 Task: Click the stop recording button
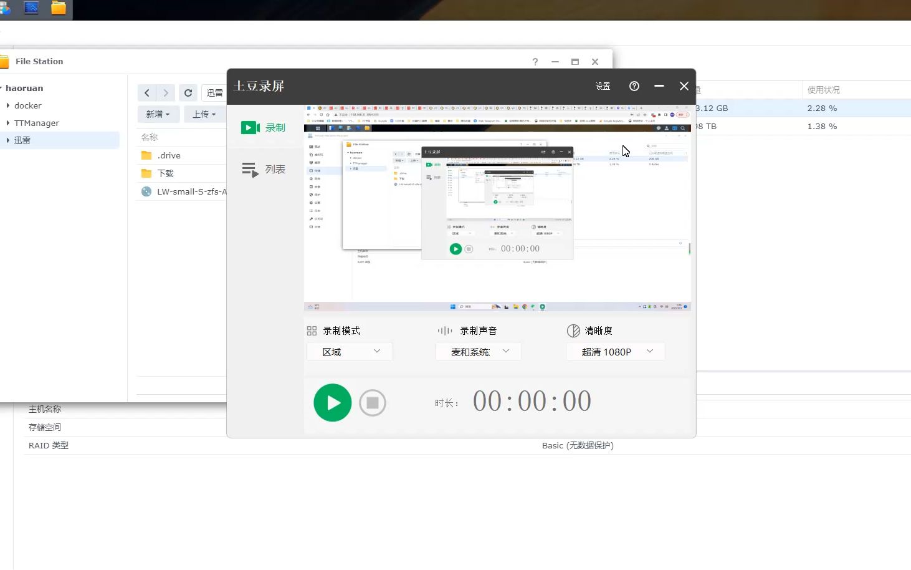pyautogui.click(x=373, y=403)
